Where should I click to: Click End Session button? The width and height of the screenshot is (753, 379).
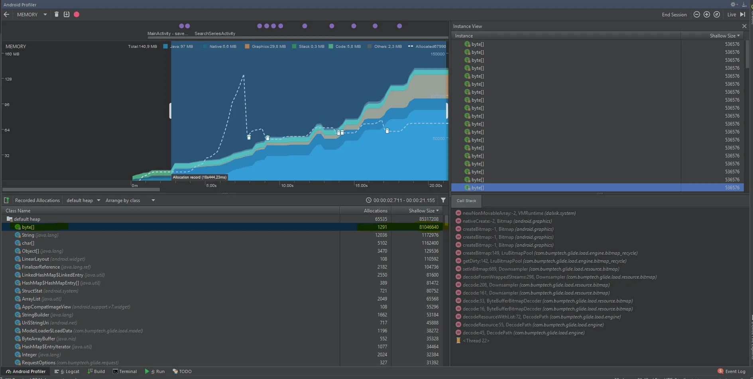(674, 15)
